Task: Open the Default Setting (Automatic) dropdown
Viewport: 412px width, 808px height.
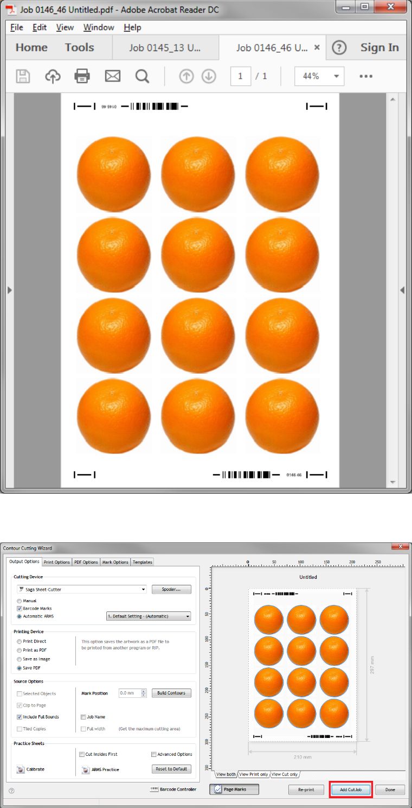Action: [x=149, y=616]
